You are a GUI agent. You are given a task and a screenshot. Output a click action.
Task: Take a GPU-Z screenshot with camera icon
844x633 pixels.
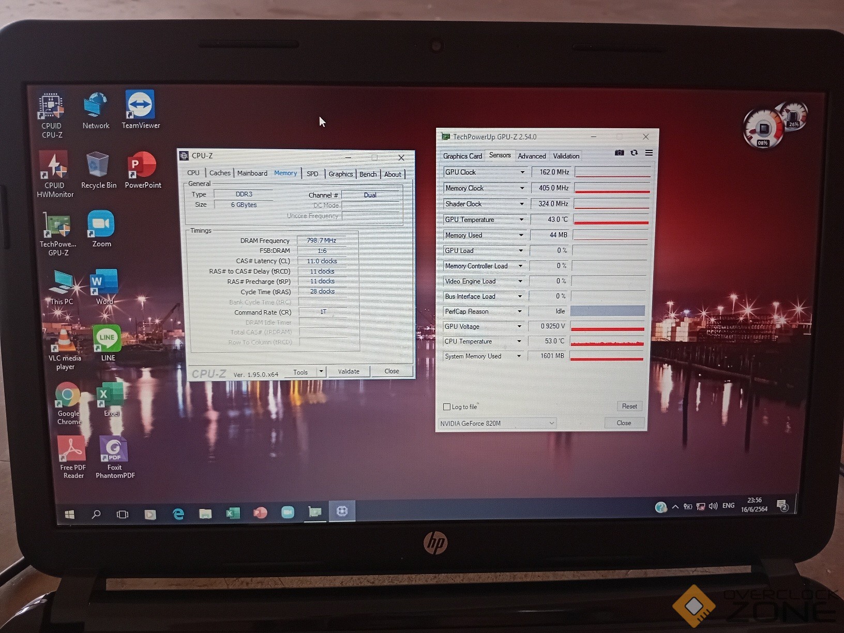coord(619,153)
